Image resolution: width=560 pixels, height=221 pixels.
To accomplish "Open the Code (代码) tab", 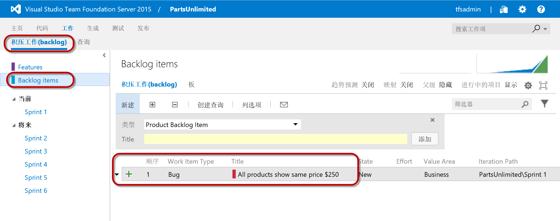I will [x=42, y=28].
